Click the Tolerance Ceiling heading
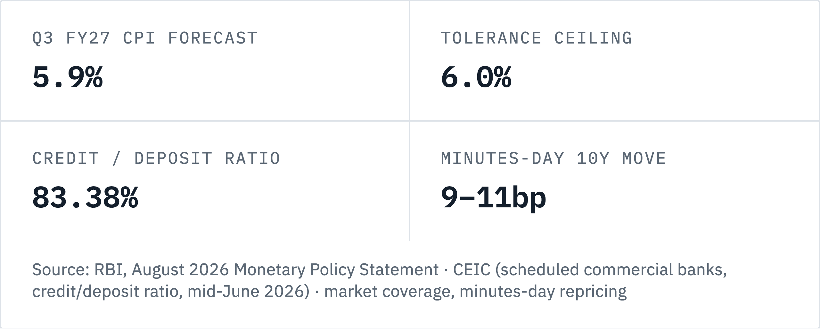 pyautogui.click(x=537, y=38)
